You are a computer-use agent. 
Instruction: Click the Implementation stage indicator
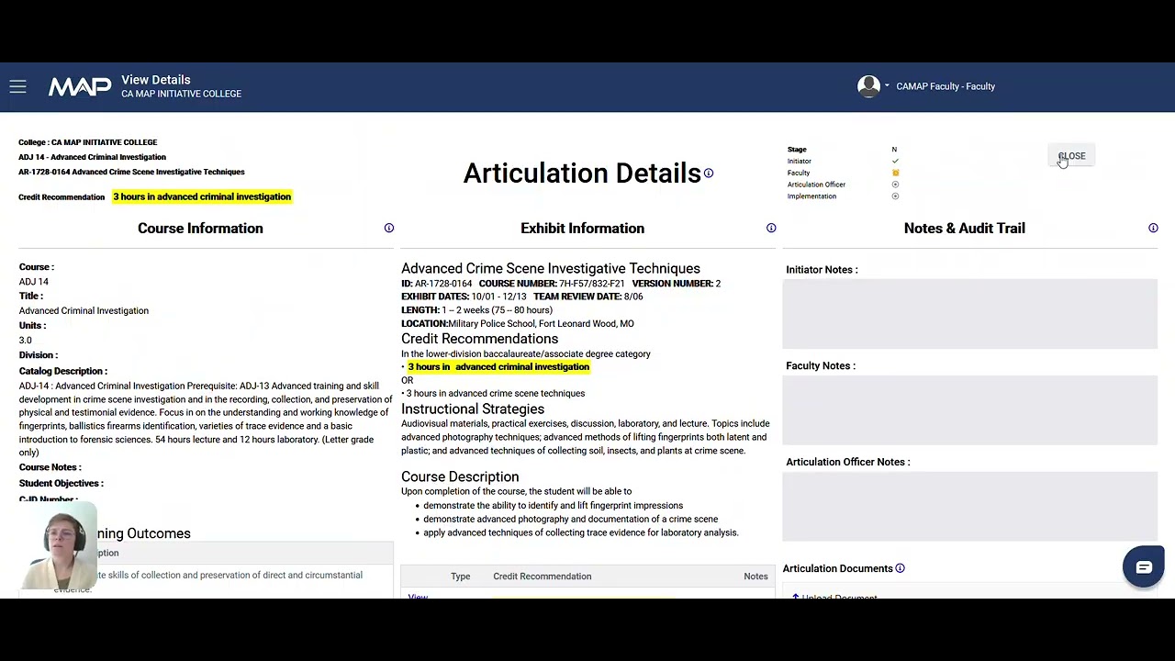tap(895, 196)
